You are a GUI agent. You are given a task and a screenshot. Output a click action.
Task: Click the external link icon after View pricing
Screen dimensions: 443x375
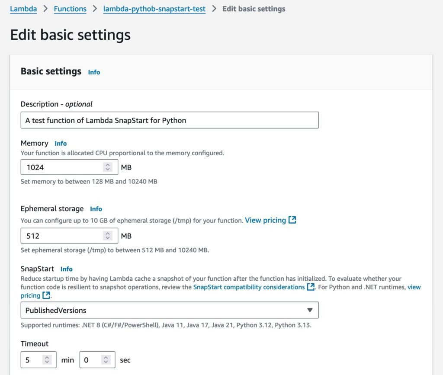292,220
